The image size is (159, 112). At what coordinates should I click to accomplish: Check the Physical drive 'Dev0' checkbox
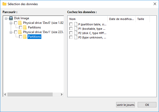click(16, 23)
